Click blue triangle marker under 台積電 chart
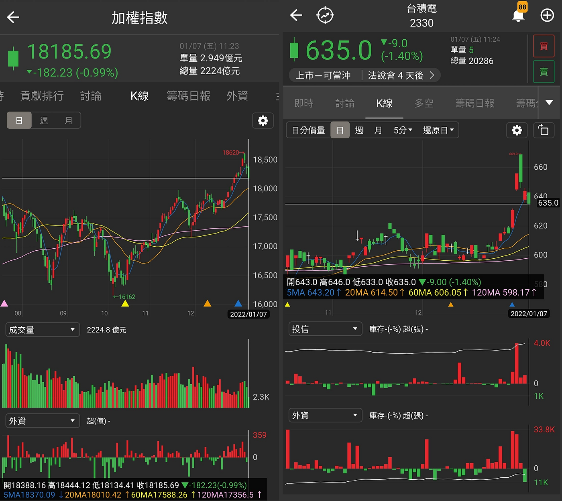The image size is (562, 501). (x=512, y=304)
